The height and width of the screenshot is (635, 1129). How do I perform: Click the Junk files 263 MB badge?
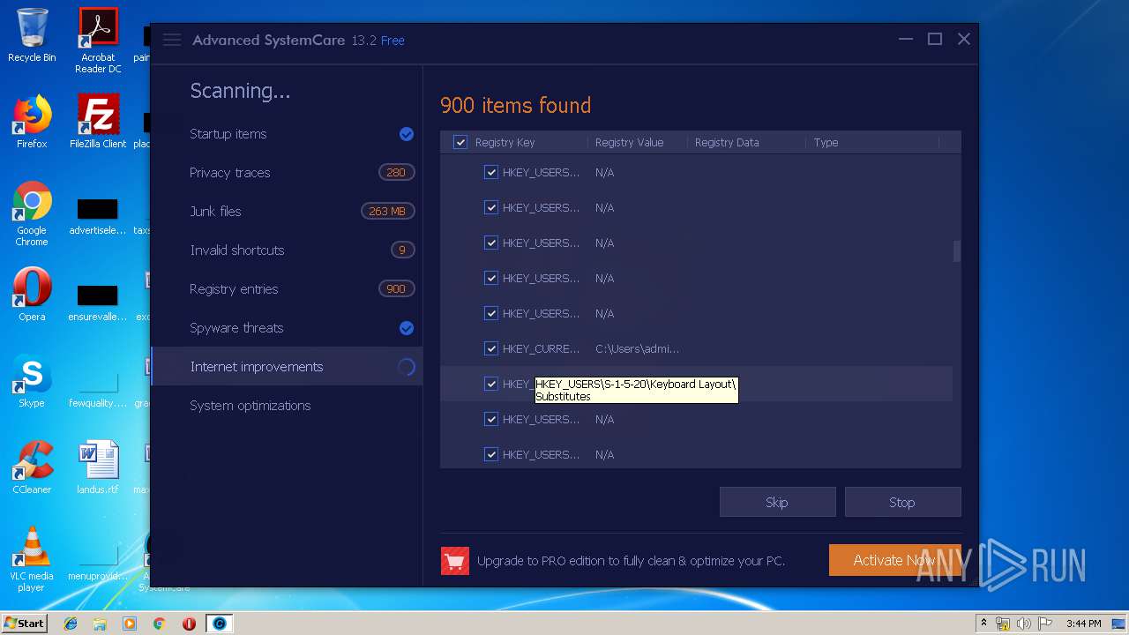(x=387, y=212)
